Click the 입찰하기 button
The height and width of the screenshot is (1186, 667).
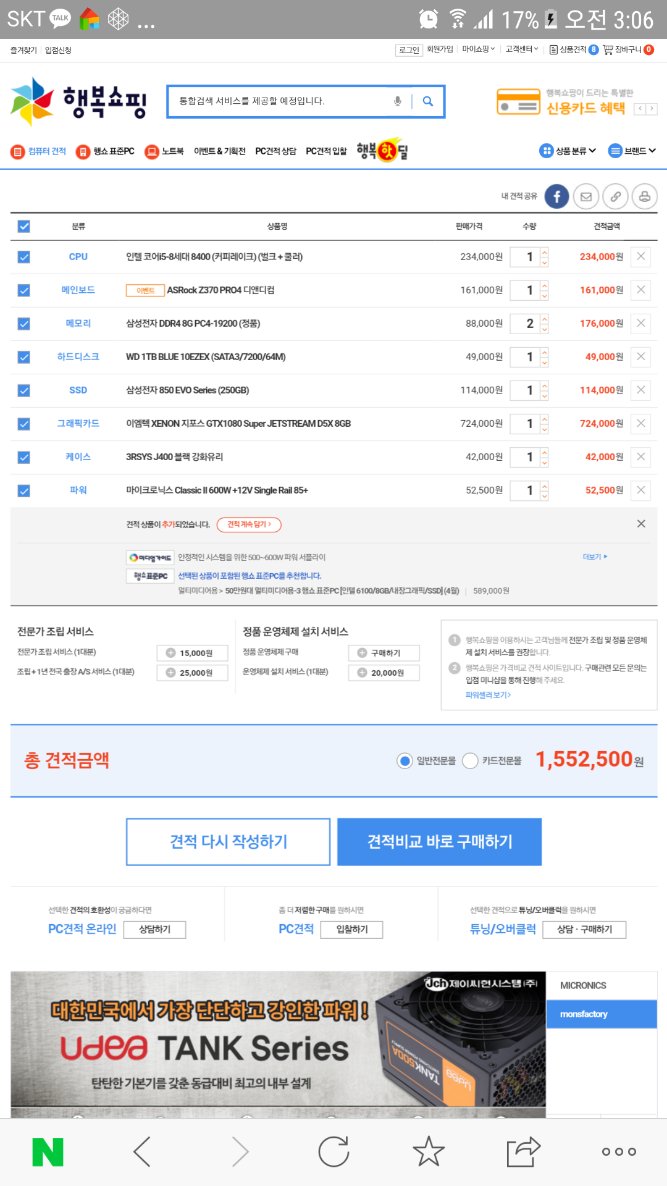click(x=351, y=930)
